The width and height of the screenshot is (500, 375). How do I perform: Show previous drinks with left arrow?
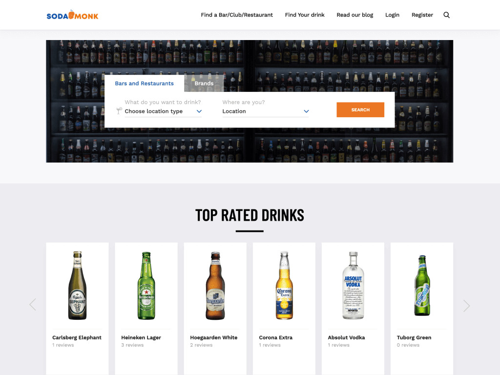pyautogui.click(x=33, y=305)
